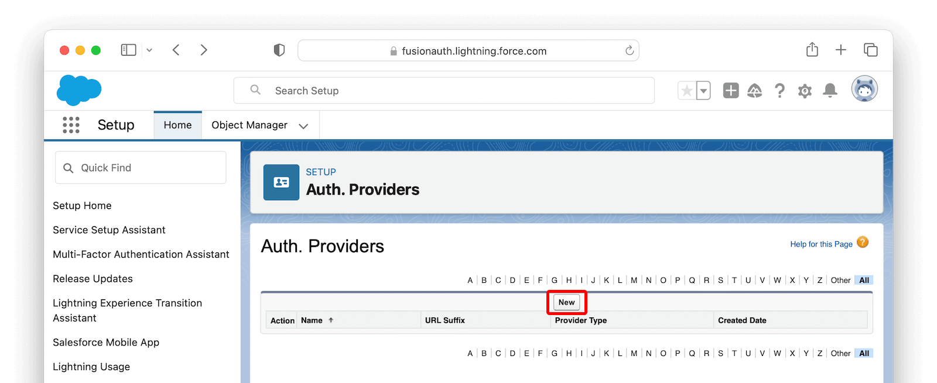Click the Created Date column header

click(x=742, y=320)
